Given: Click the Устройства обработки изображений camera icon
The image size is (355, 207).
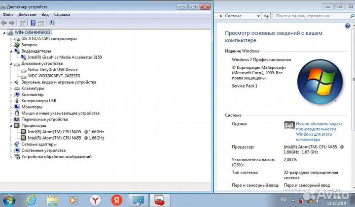Looking at the screenshot, I should [x=17, y=156].
